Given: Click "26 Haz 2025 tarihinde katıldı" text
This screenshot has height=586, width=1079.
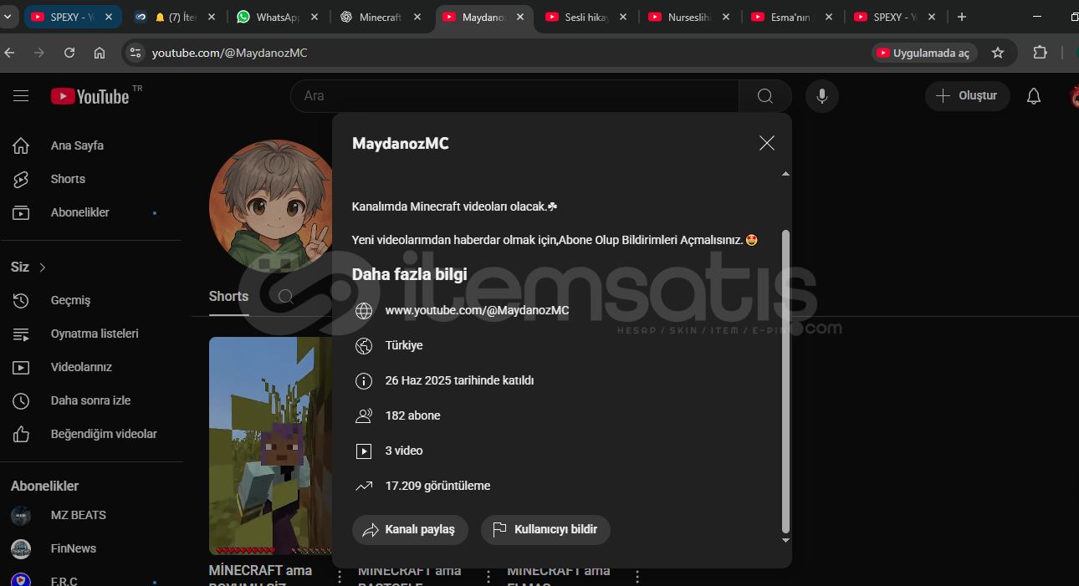Looking at the screenshot, I should coord(459,380).
